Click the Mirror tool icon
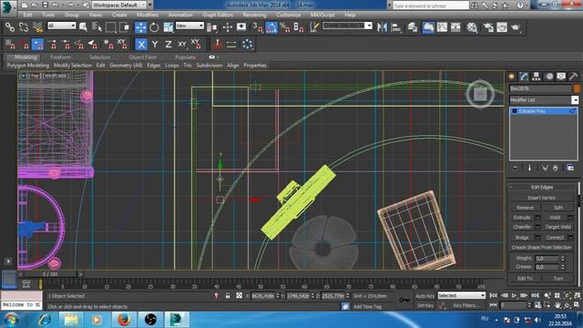This screenshot has width=583, height=328. click(x=382, y=27)
